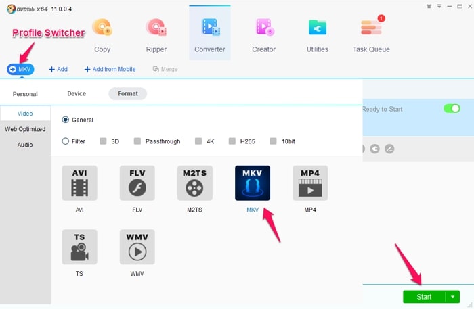The height and width of the screenshot is (309, 474).
Task: Click the Merge button
Action: [x=165, y=70]
